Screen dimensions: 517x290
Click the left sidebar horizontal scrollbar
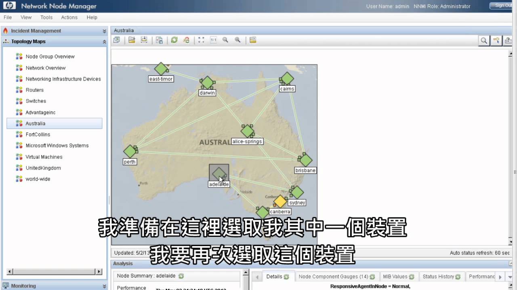55,272
